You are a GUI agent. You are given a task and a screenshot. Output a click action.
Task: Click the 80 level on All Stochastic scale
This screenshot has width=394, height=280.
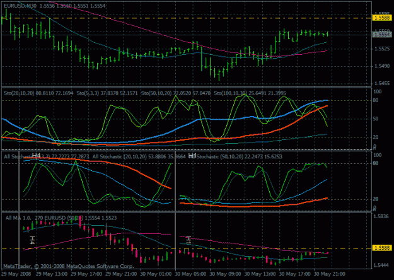pyautogui.click(x=376, y=163)
